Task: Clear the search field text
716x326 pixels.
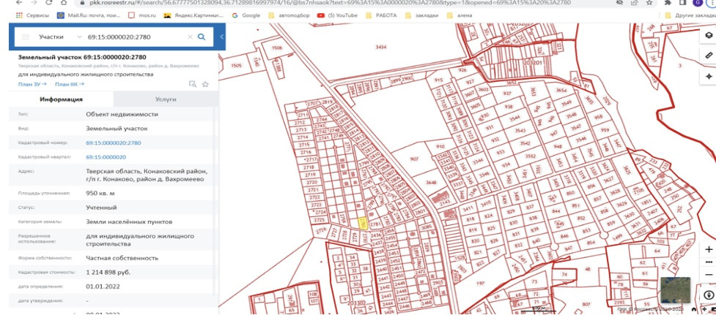Action: 190,37
